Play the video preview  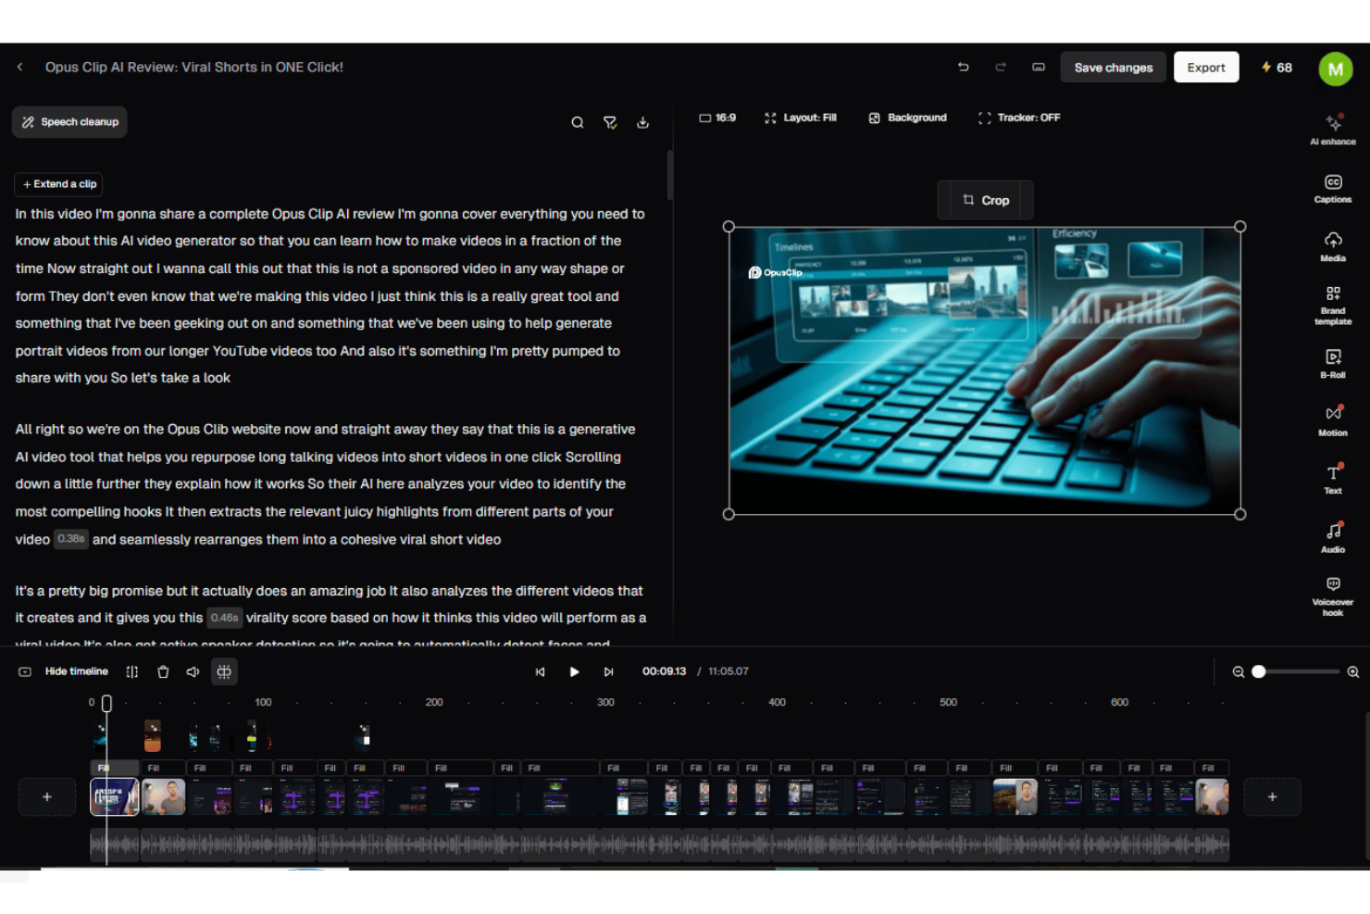coord(574,672)
